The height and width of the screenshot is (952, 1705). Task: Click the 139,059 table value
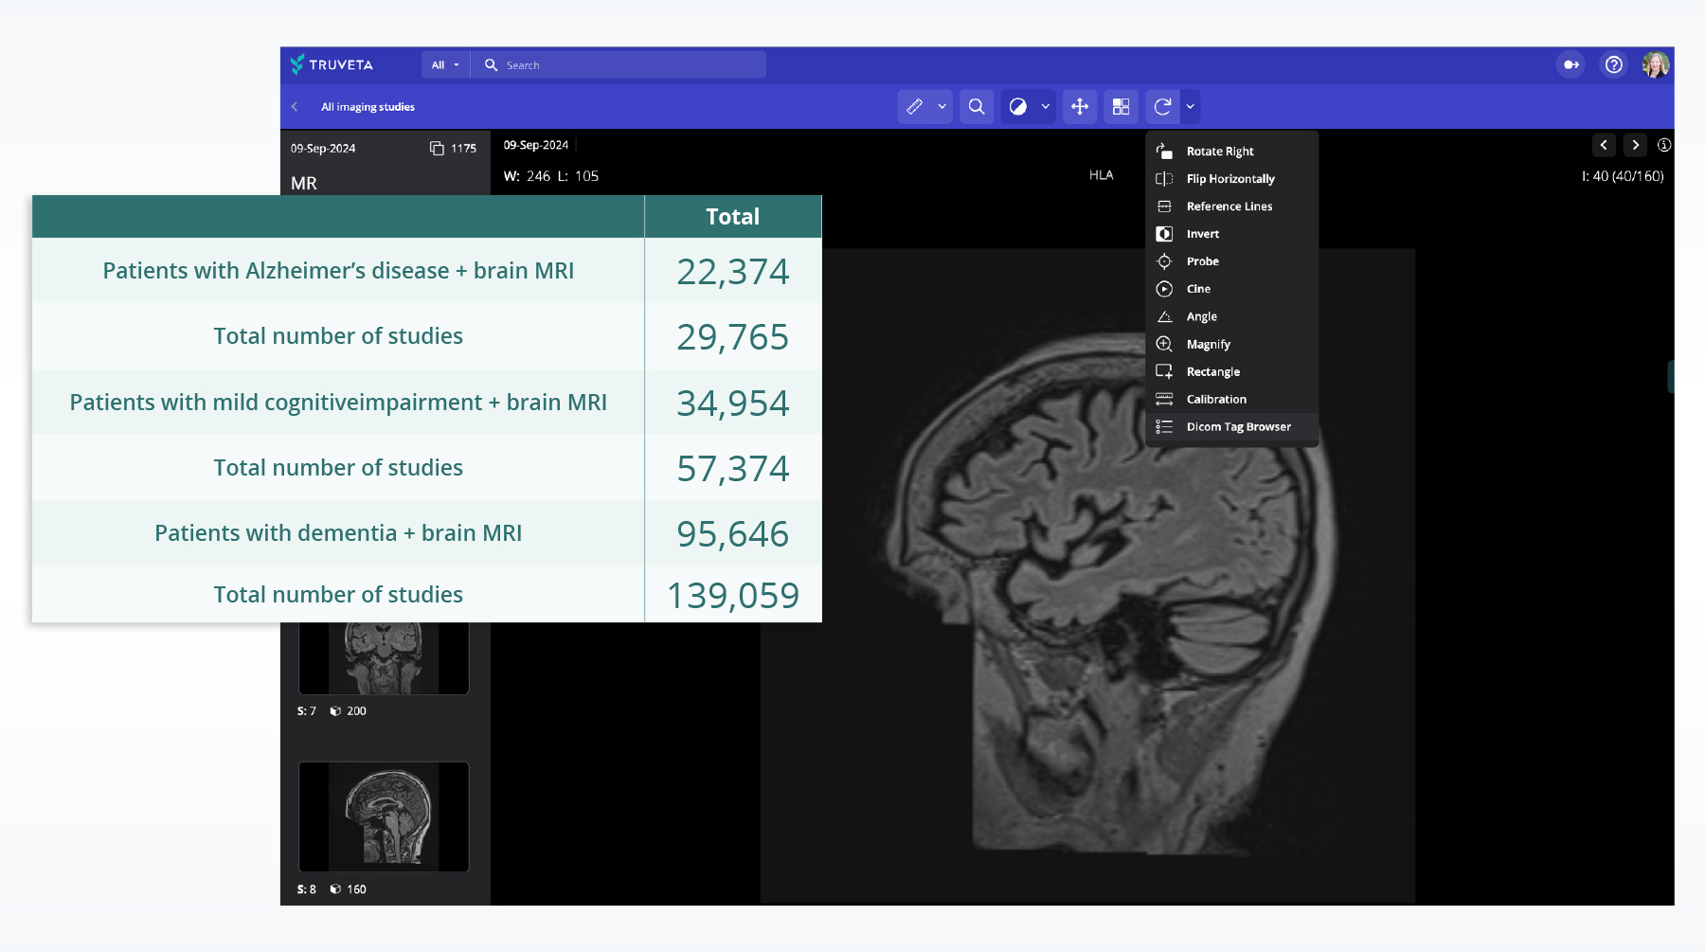tap(732, 596)
